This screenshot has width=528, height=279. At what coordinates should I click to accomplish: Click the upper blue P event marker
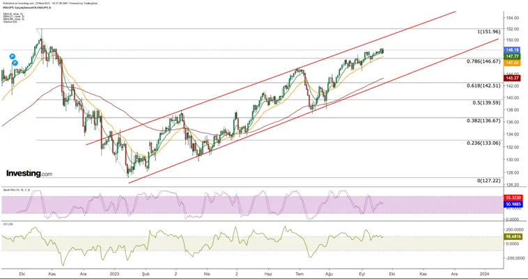[x=12, y=56]
